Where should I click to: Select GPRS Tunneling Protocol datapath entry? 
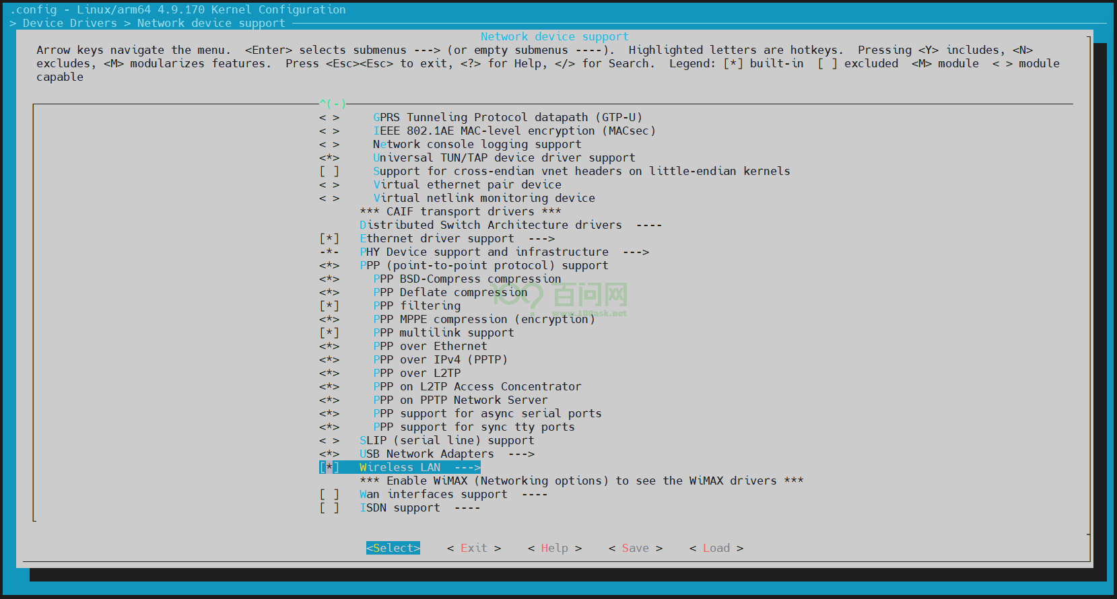(507, 117)
